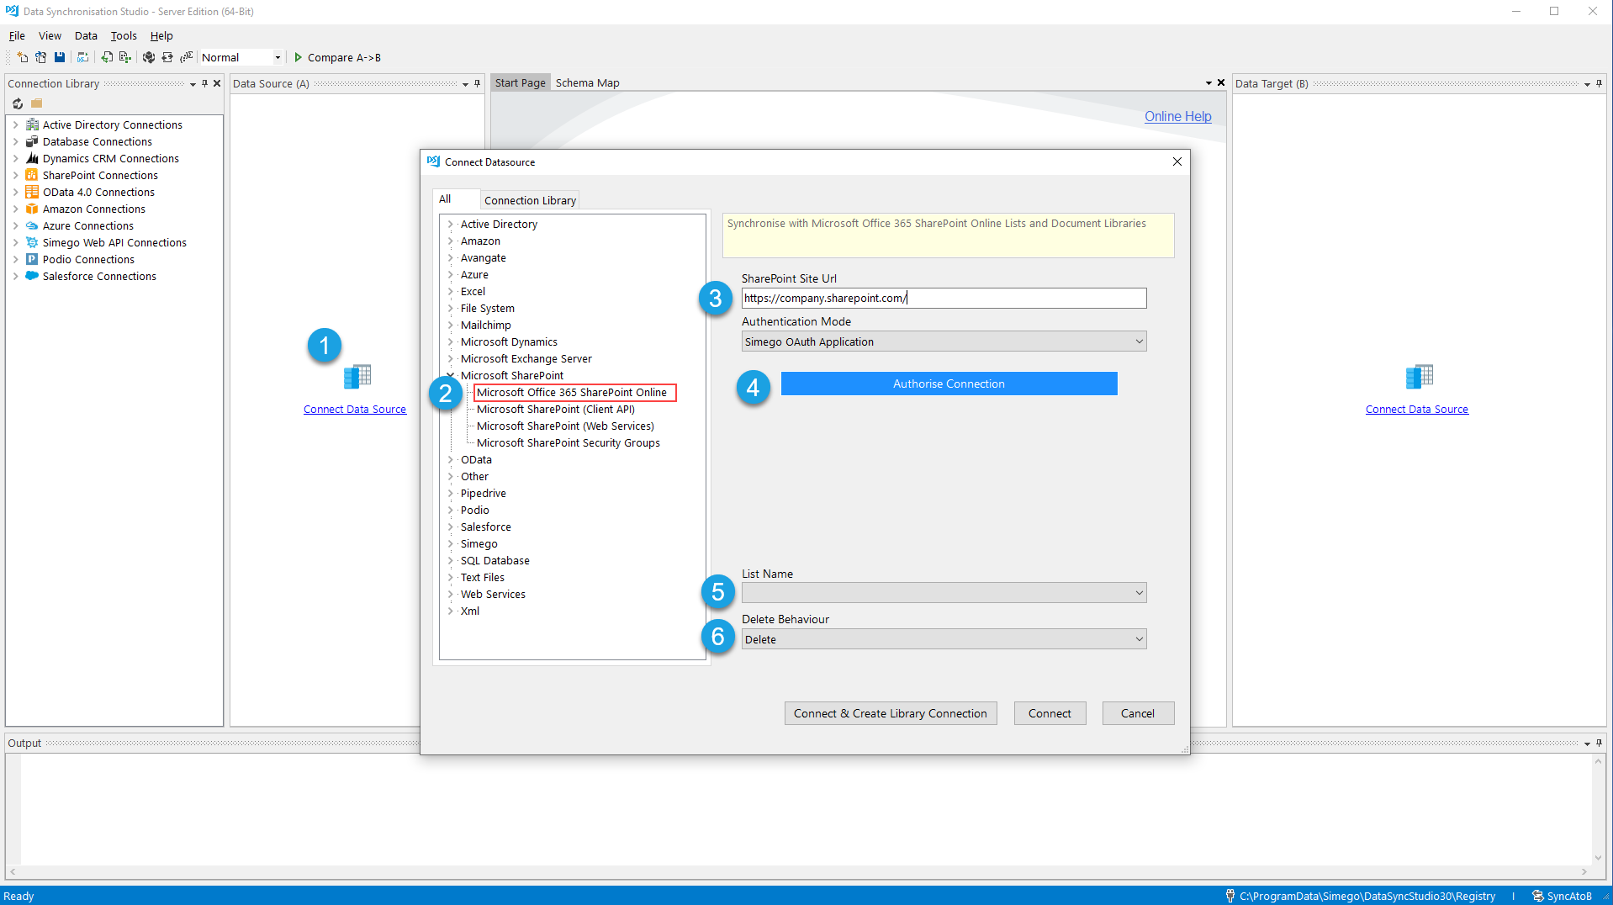The height and width of the screenshot is (905, 1613).
Task: Expand Azure Connections in the Connection Library
Action: [15, 225]
